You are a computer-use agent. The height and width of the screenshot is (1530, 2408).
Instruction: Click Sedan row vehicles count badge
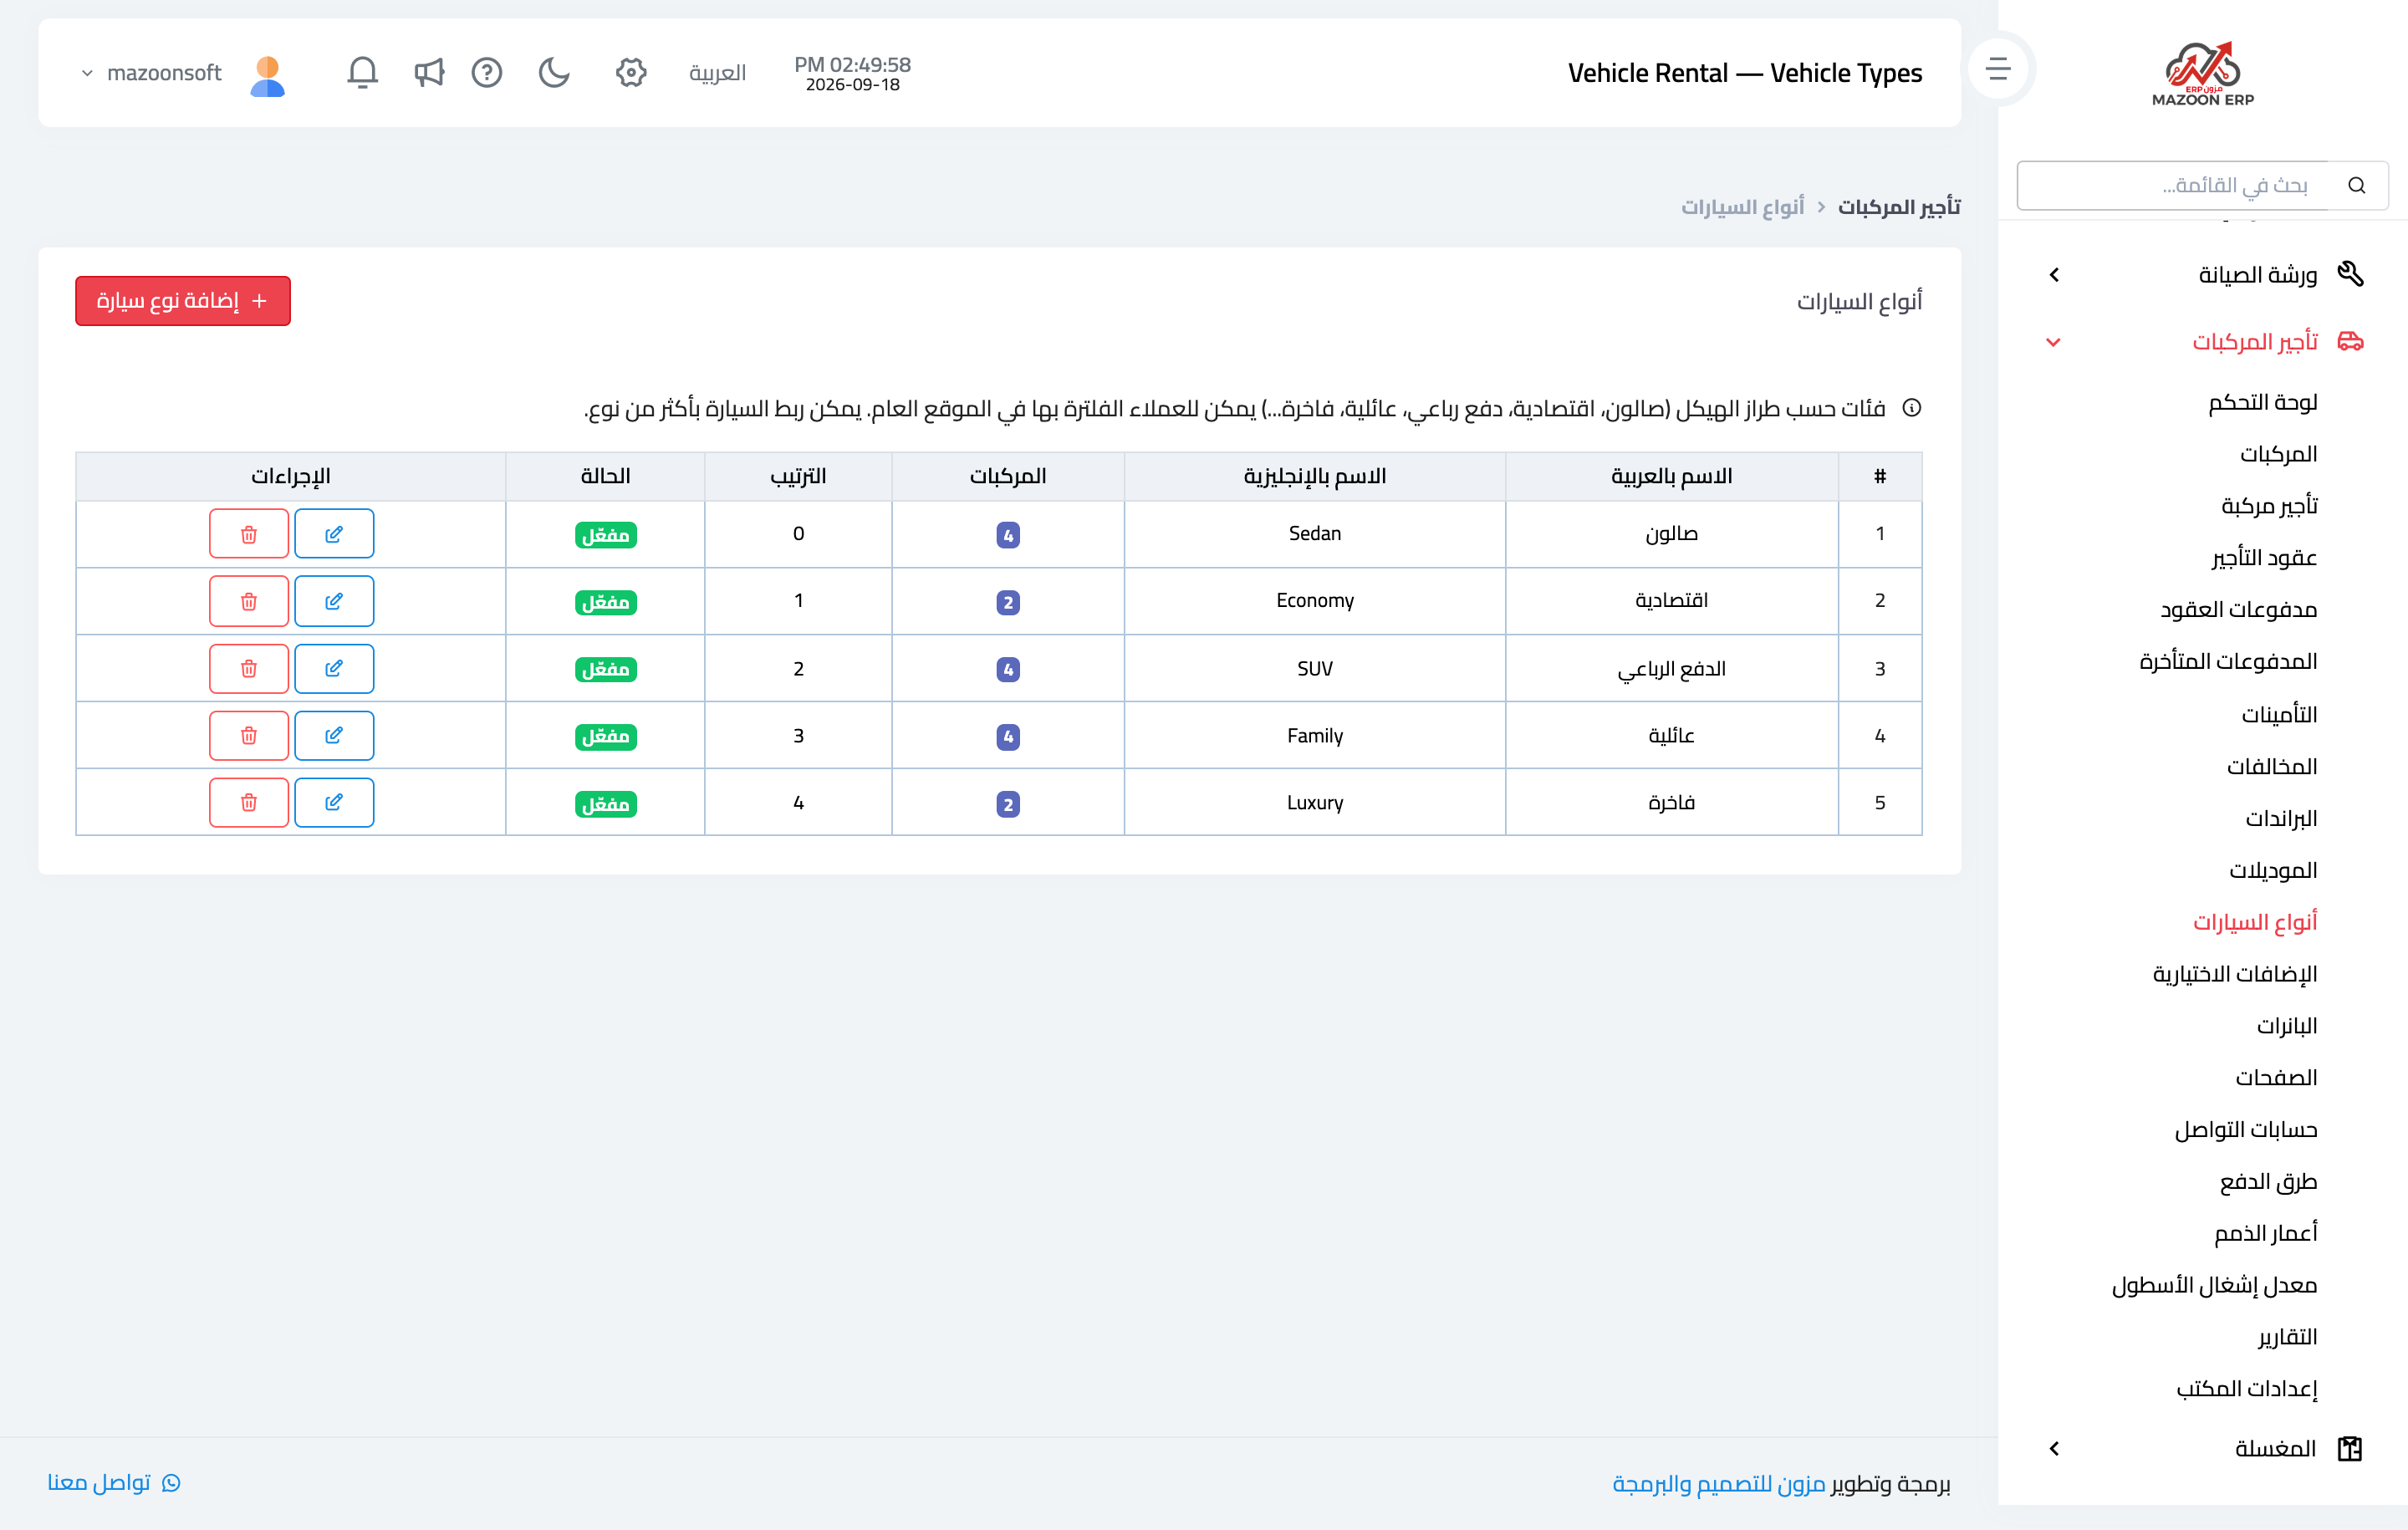pyautogui.click(x=1008, y=535)
